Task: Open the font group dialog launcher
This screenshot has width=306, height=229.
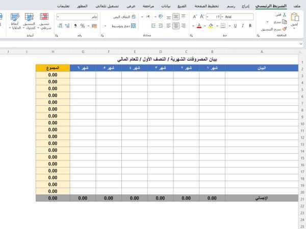Action: point(191,36)
